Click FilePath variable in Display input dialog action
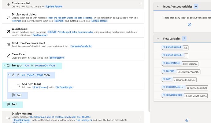 (59, 21)
